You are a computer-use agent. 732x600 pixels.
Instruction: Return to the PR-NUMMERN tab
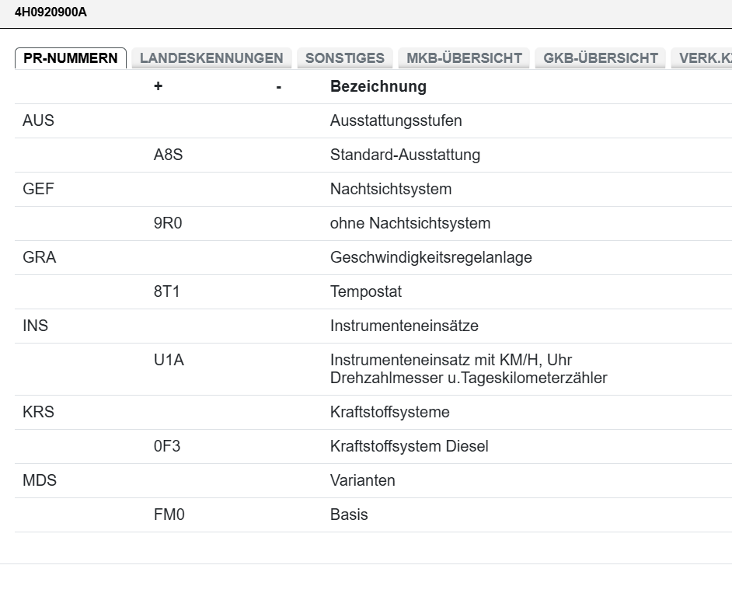[71, 57]
